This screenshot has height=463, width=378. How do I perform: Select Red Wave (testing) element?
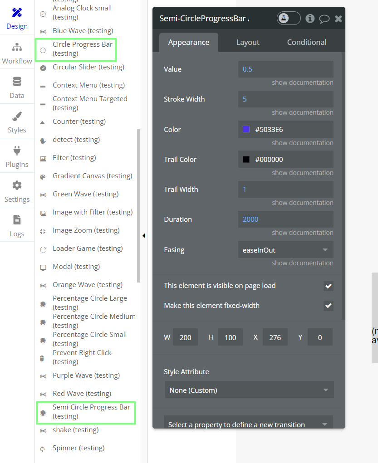tap(82, 394)
